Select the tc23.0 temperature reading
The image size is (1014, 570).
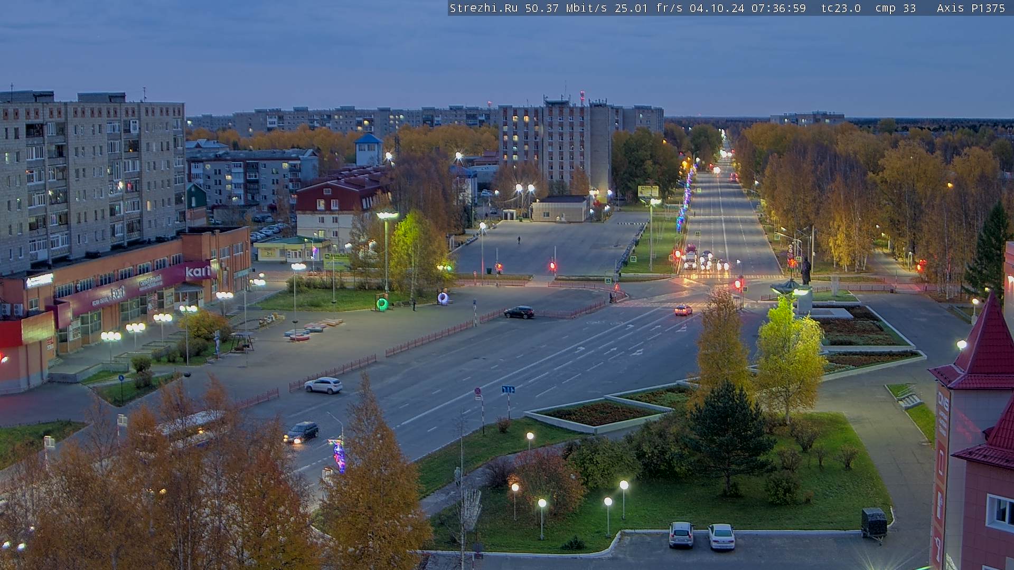841,8
